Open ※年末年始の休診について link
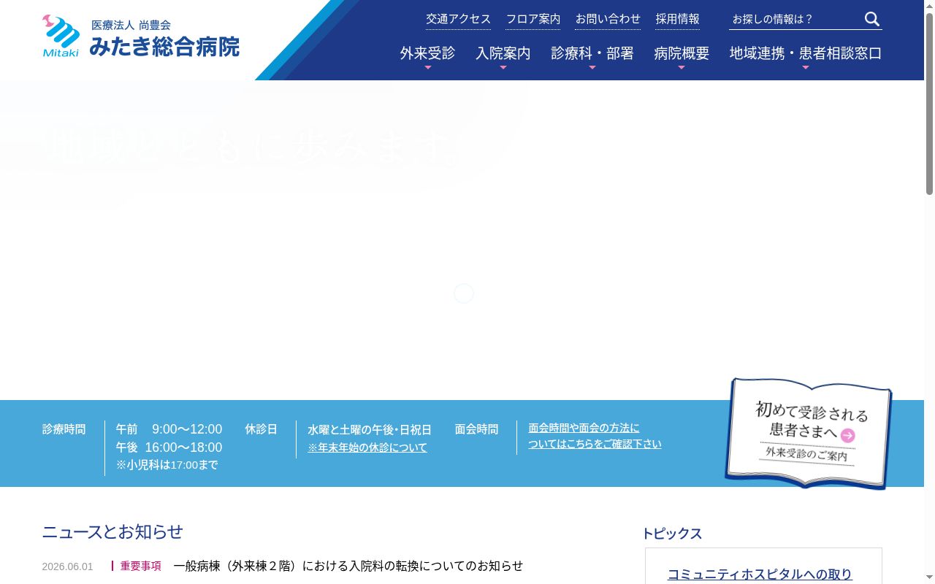935x584 pixels. (x=367, y=447)
